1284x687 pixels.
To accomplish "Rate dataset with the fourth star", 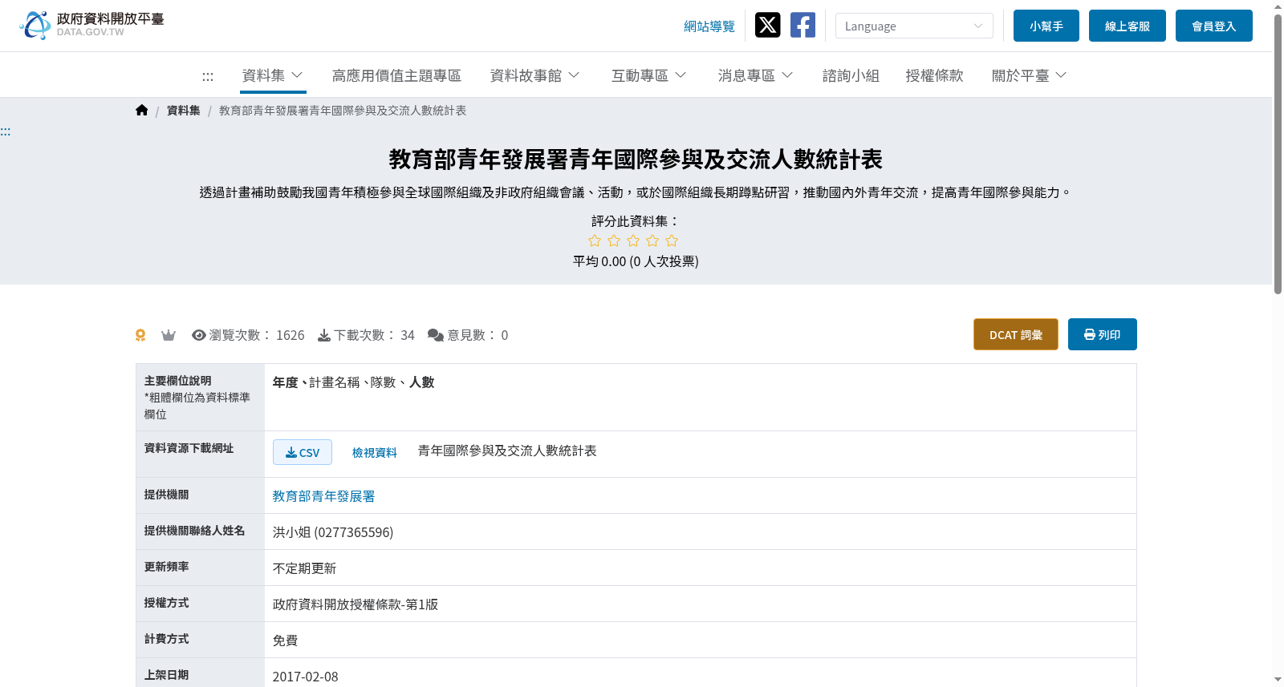I will (652, 240).
